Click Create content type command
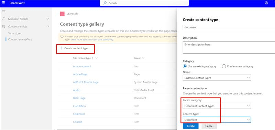275x130 pixels. point(74,48)
